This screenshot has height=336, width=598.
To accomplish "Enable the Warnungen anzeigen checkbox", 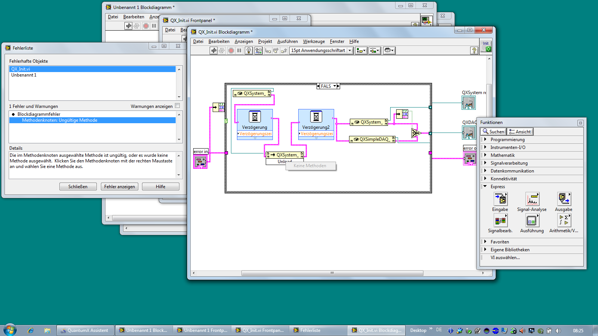I will coord(178,106).
